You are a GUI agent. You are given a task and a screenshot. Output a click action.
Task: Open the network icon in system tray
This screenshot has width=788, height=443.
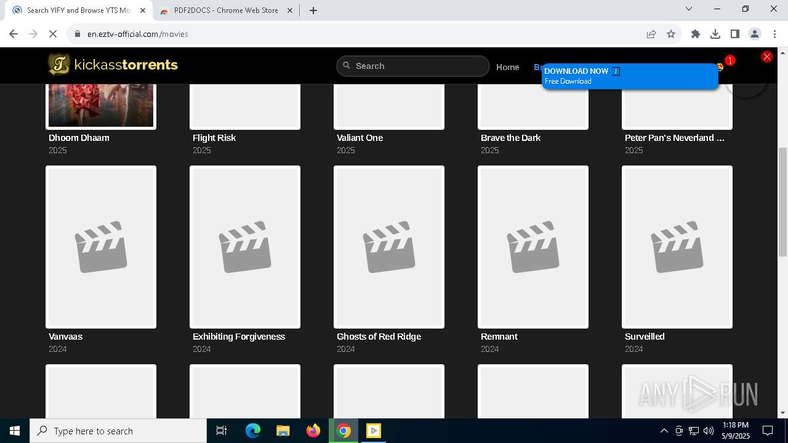(x=694, y=431)
